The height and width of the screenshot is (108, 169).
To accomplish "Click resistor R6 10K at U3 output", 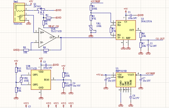I will point(141,35).
